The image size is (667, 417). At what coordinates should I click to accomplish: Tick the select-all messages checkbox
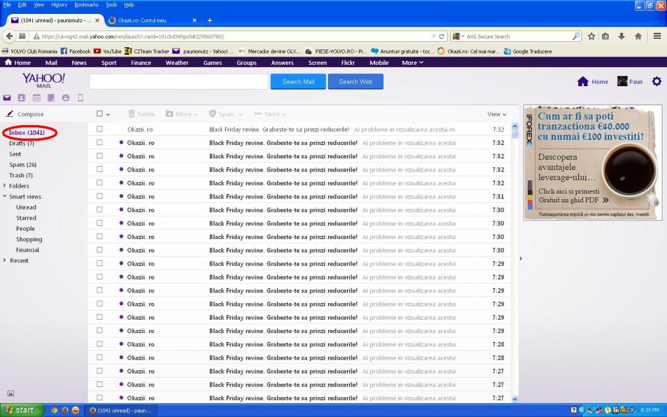[99, 113]
